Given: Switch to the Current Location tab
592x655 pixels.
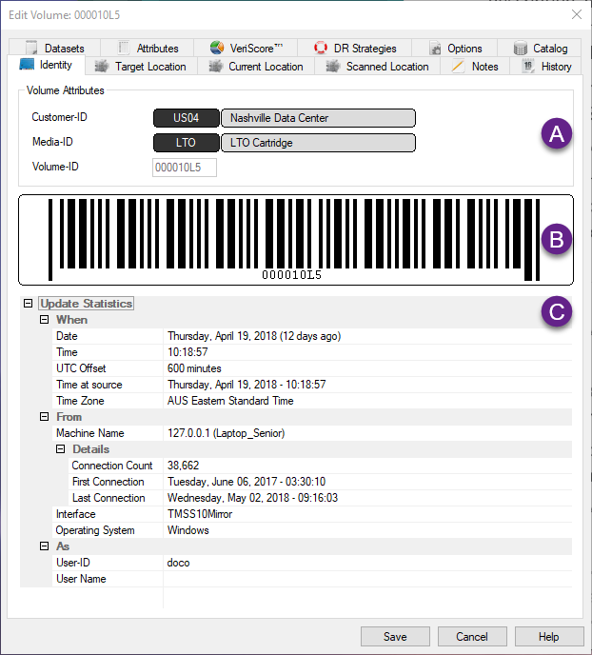Looking at the screenshot, I should click(x=256, y=66).
